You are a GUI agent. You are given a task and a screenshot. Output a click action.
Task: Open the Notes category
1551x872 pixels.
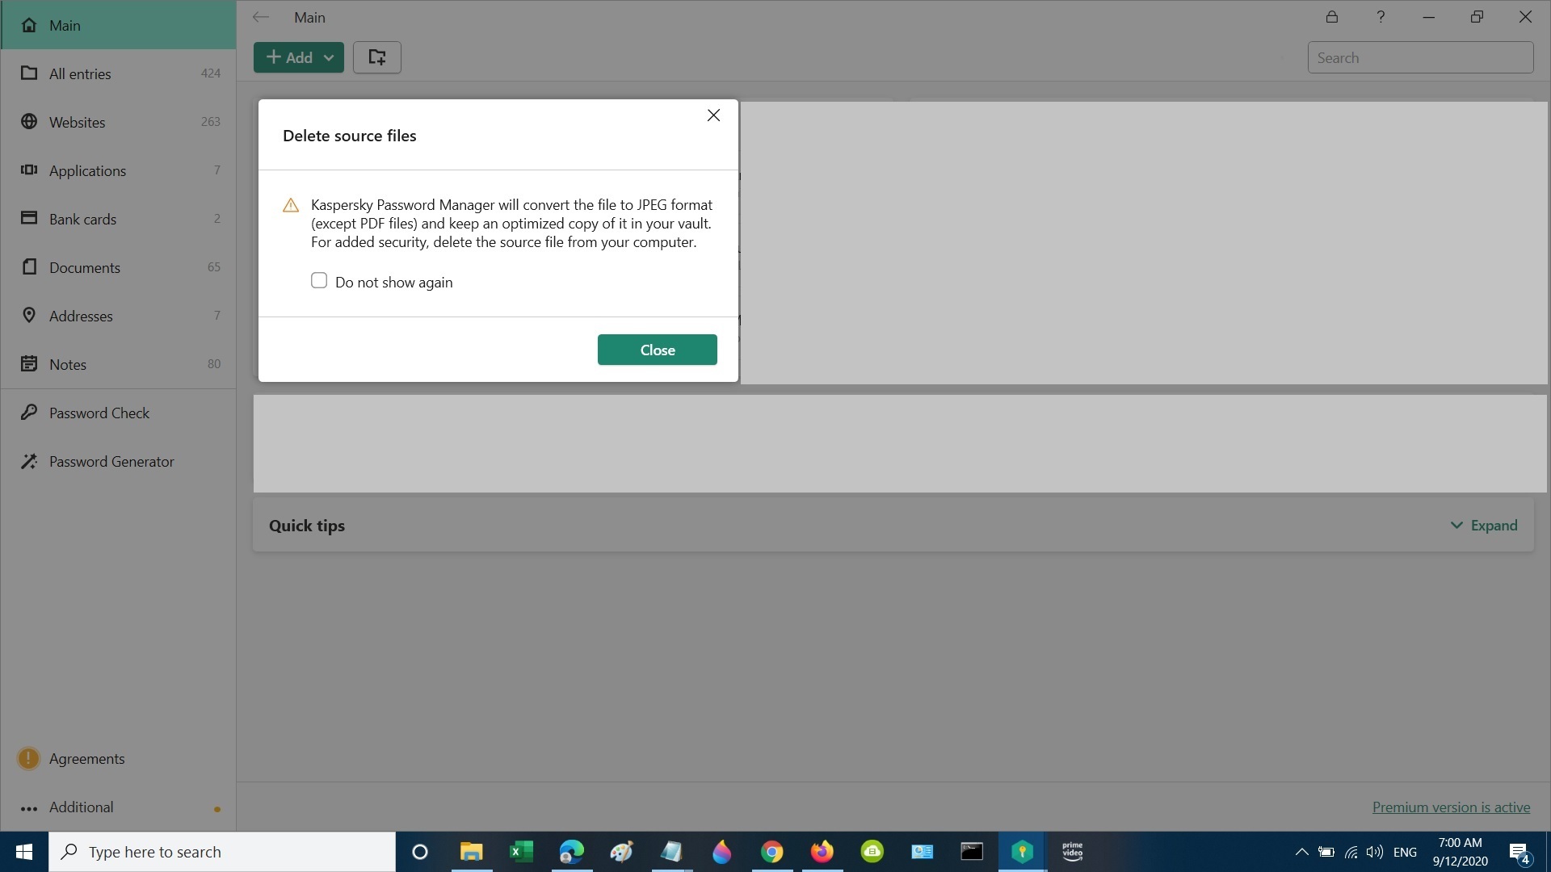point(119,364)
